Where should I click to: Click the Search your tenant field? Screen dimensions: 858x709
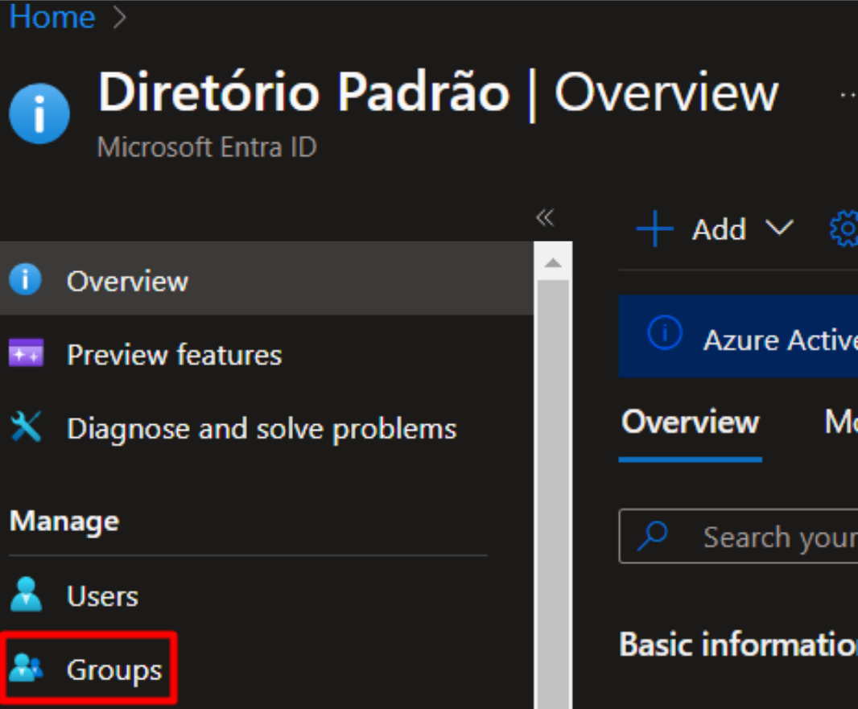pyautogui.click(x=738, y=536)
